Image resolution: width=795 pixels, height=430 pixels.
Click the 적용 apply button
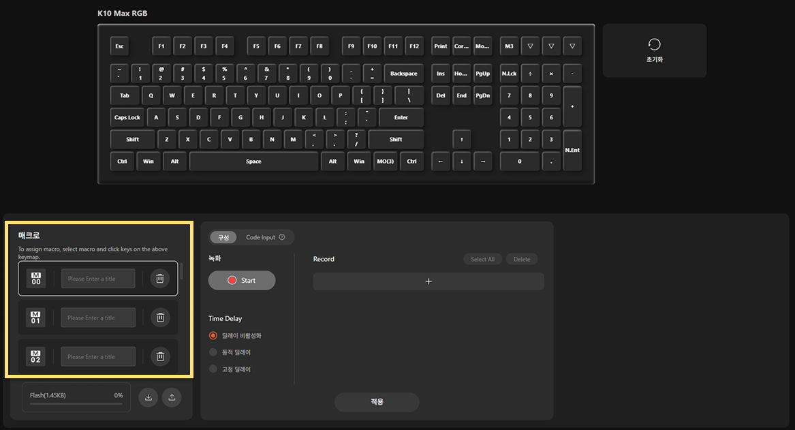[x=377, y=401]
